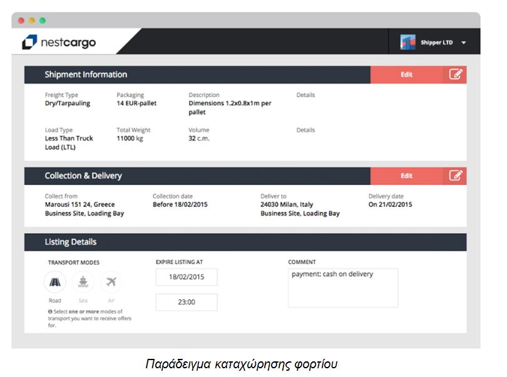The image size is (507, 377).
Task: Click the nestcargo logo icon
Action: point(29,43)
